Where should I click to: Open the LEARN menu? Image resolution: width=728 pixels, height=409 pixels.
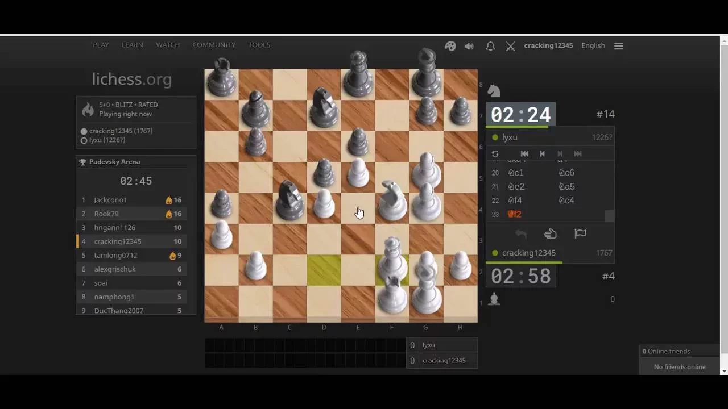coord(132,45)
